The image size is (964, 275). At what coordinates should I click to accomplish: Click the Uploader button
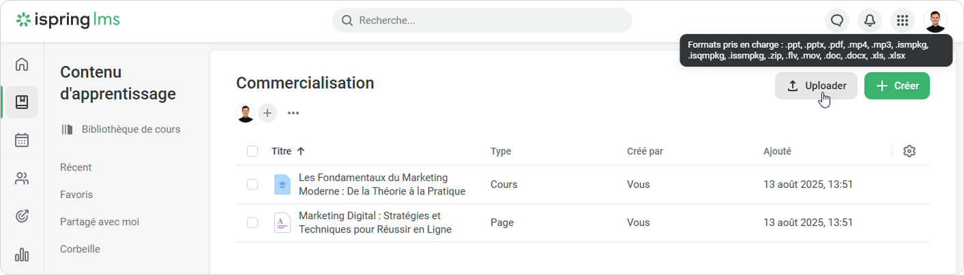(x=816, y=86)
